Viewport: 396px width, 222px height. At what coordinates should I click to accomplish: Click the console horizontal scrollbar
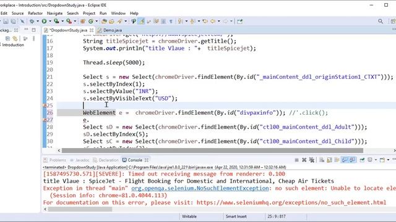pyautogui.click(x=80, y=209)
